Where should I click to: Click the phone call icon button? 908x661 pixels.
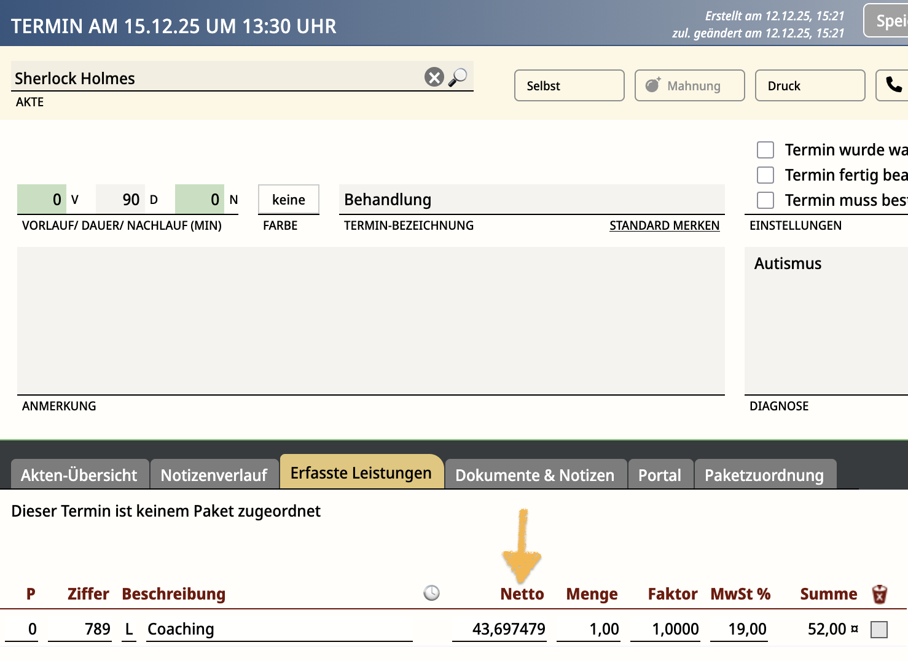tap(894, 85)
